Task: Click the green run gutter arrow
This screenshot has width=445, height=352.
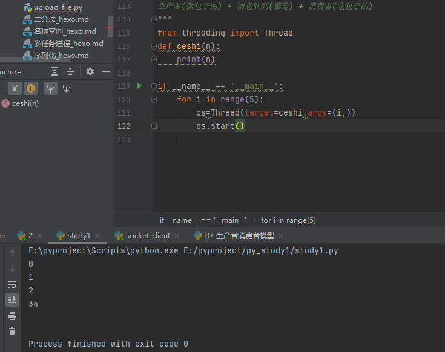Action: pos(139,86)
